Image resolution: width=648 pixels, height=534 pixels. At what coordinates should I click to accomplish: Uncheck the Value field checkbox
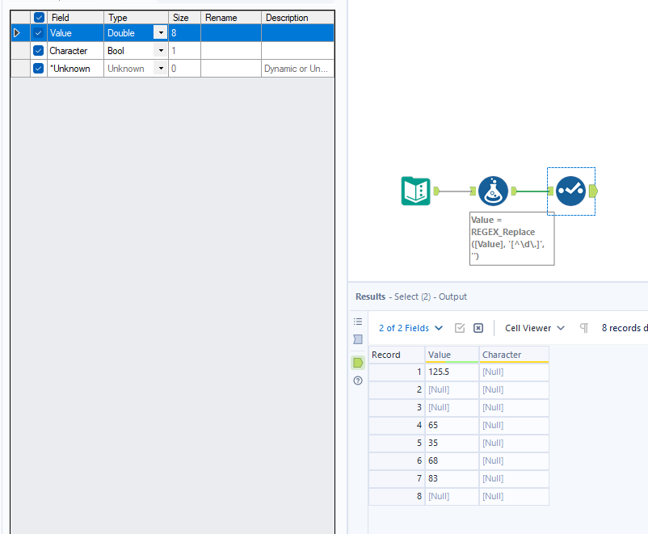[x=37, y=33]
